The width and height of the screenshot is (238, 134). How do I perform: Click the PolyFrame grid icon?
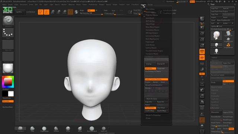click(202, 108)
